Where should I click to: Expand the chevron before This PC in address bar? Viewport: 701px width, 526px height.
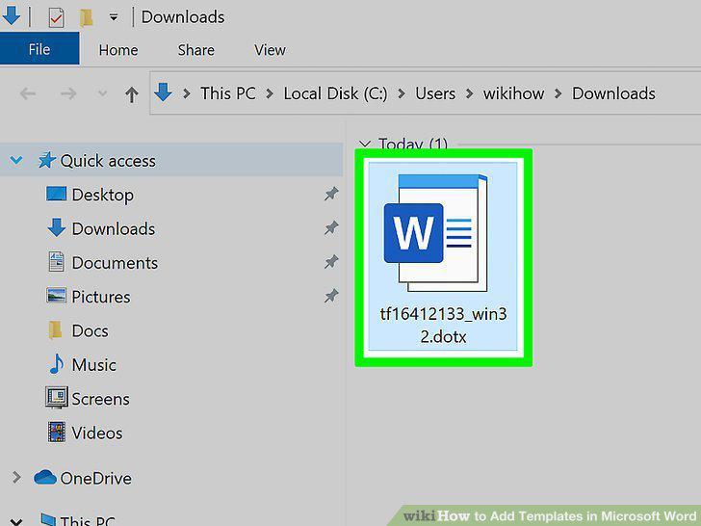point(187,93)
